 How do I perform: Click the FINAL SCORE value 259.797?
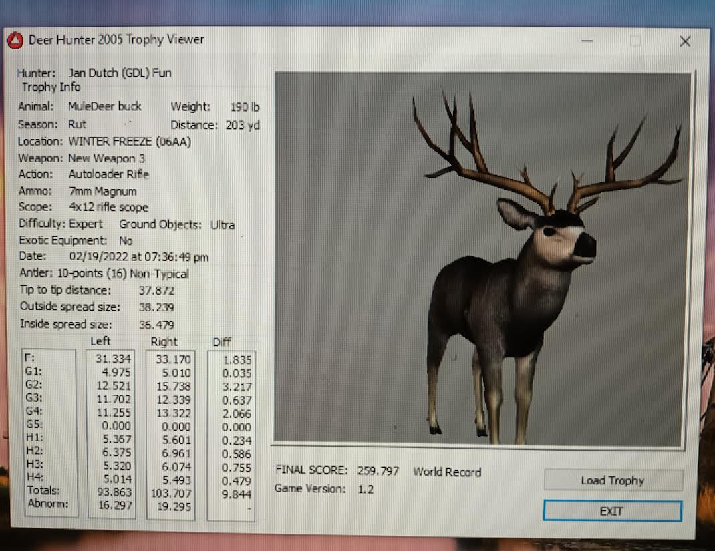[x=378, y=471]
